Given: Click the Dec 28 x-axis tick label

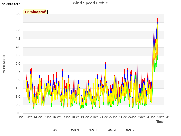Looking at the screenshot, I should click(x=164, y=117).
